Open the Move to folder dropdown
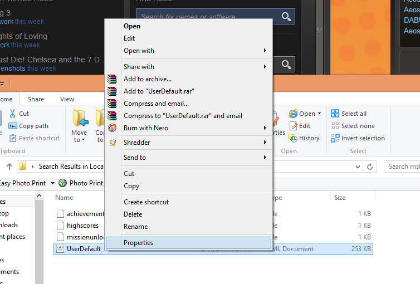The height and width of the screenshot is (284, 420). [79, 136]
